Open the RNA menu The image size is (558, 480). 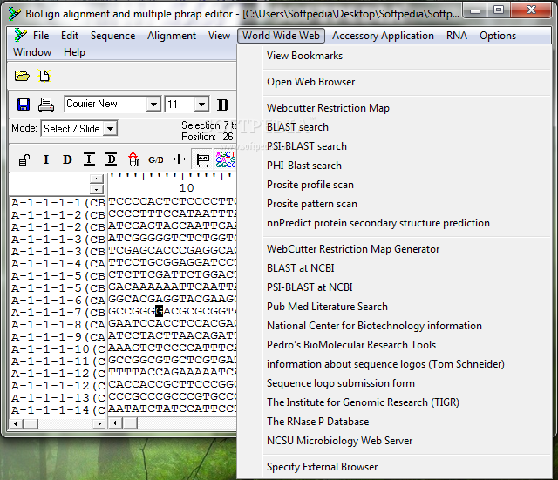click(x=457, y=36)
